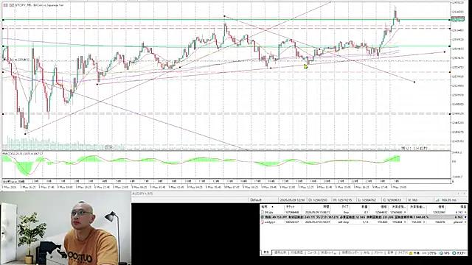
Task: Open the 市場 Market icon in toolbox
Action: pyautogui.click(x=412, y=253)
